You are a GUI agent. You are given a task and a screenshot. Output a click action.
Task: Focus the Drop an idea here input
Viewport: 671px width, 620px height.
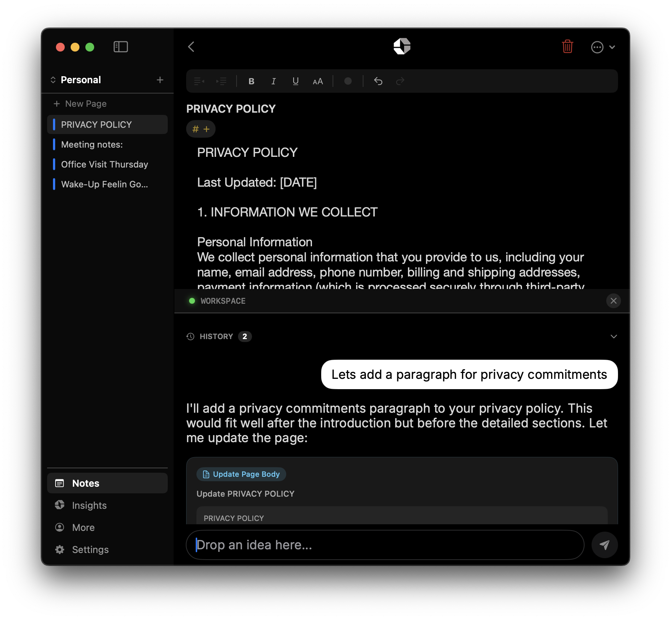[x=385, y=545]
